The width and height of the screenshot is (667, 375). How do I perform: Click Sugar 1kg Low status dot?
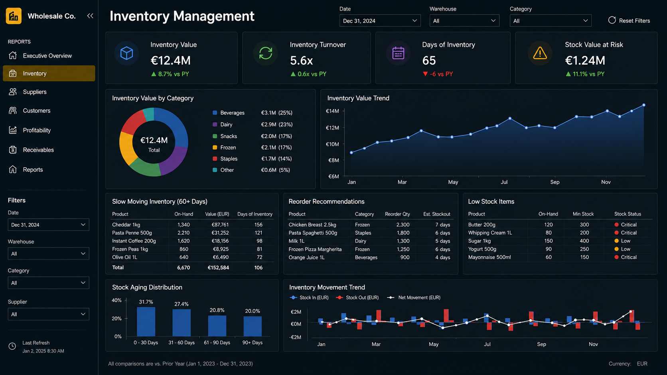(616, 241)
